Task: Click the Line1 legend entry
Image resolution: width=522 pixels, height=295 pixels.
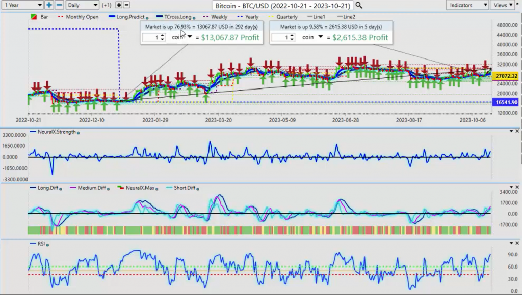Action: tap(316, 17)
